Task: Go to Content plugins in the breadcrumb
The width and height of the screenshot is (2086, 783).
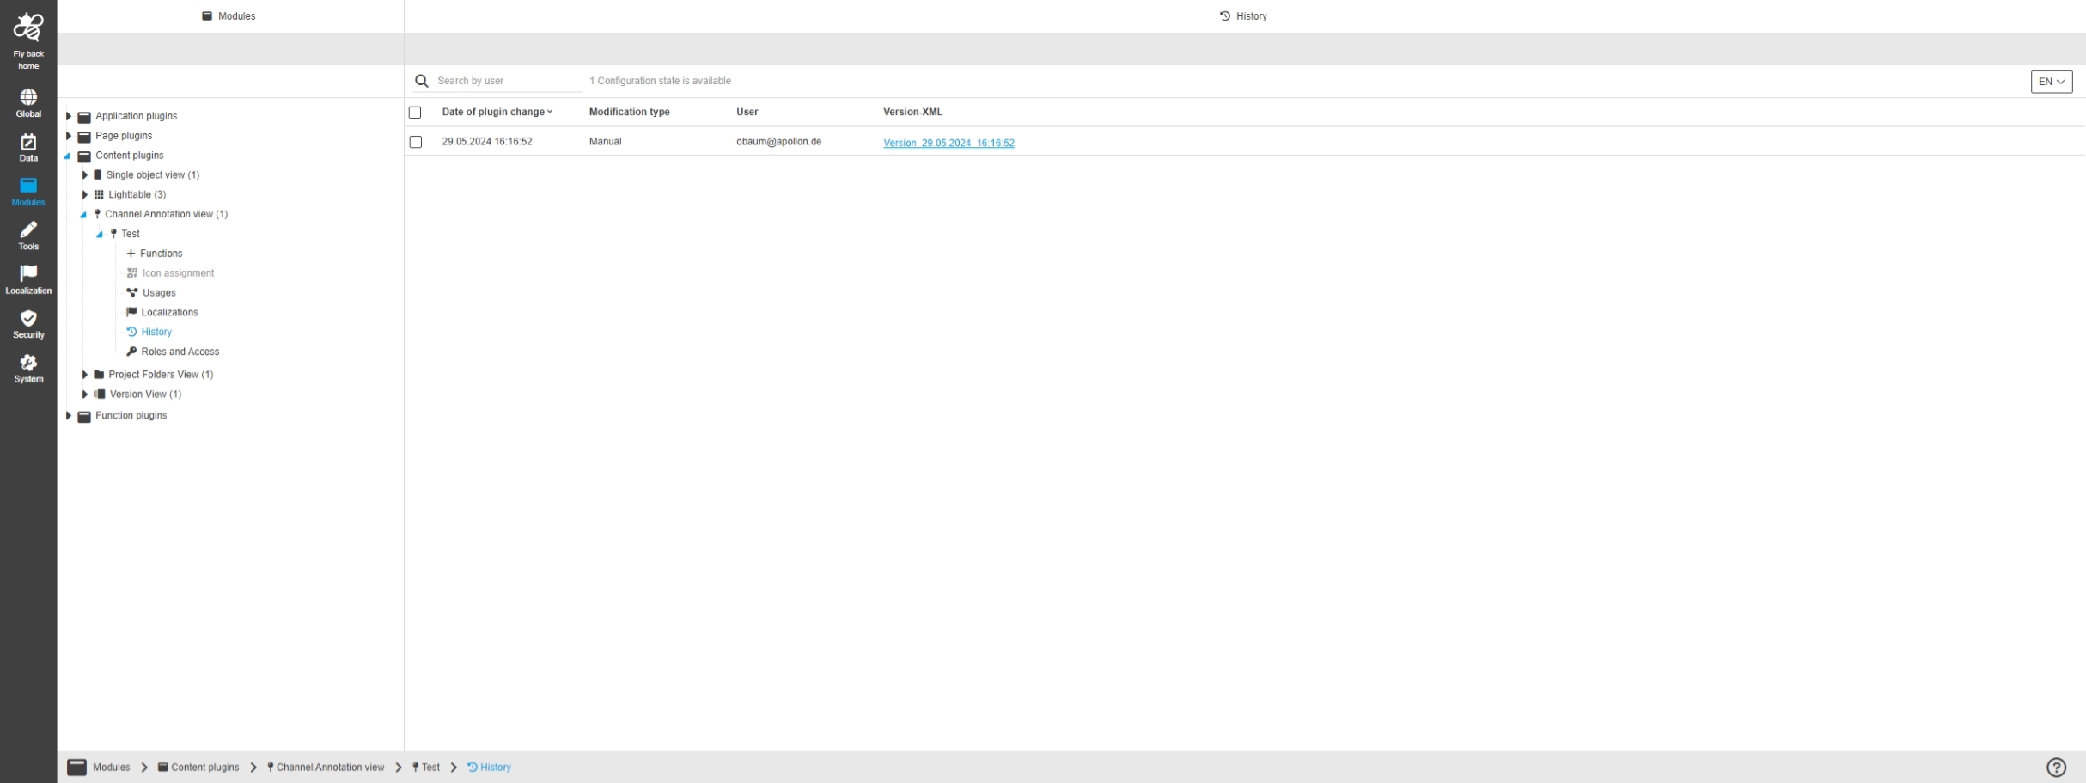Action: point(205,768)
